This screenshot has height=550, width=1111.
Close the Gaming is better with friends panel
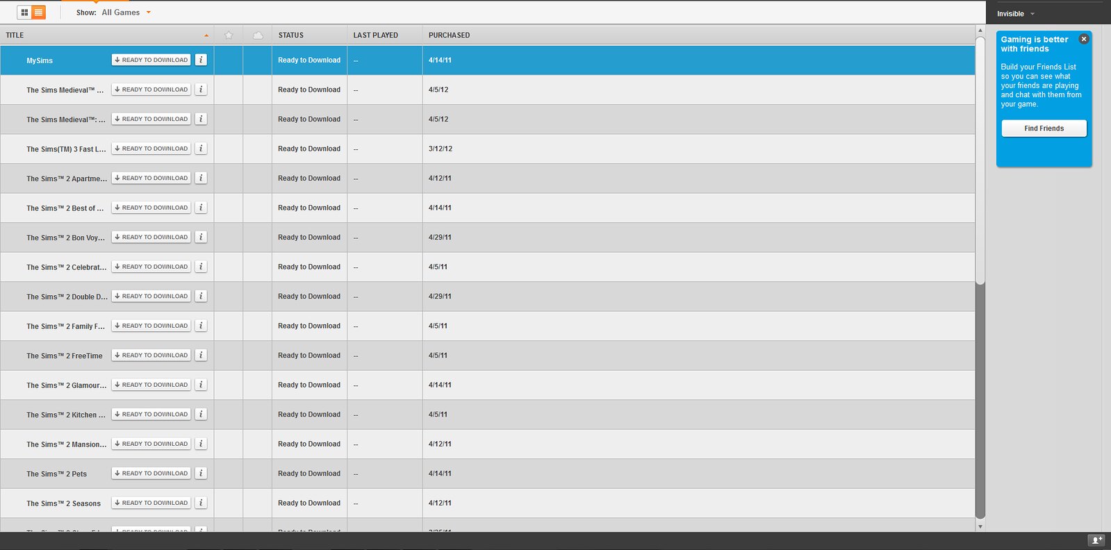tap(1083, 39)
